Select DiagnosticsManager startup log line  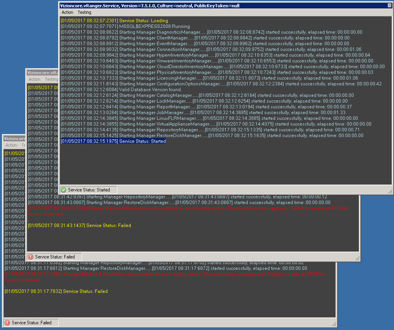tap(211, 32)
